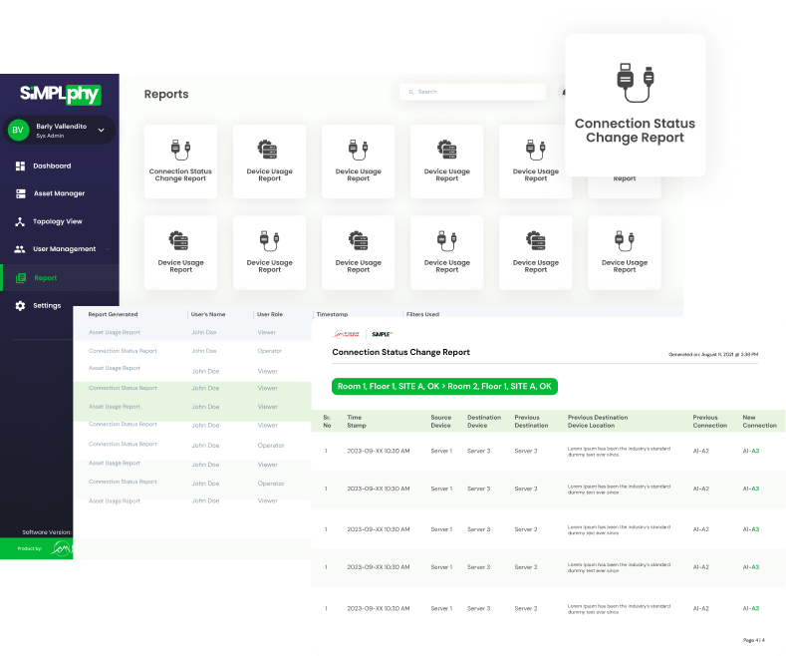Image resolution: width=786 pixels, height=656 pixels.
Task: Sort by the User Role column header
Action: (270, 314)
